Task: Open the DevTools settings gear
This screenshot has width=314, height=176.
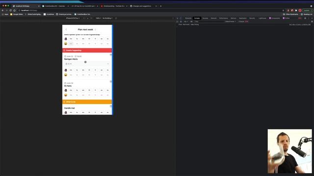Action: 305,18
